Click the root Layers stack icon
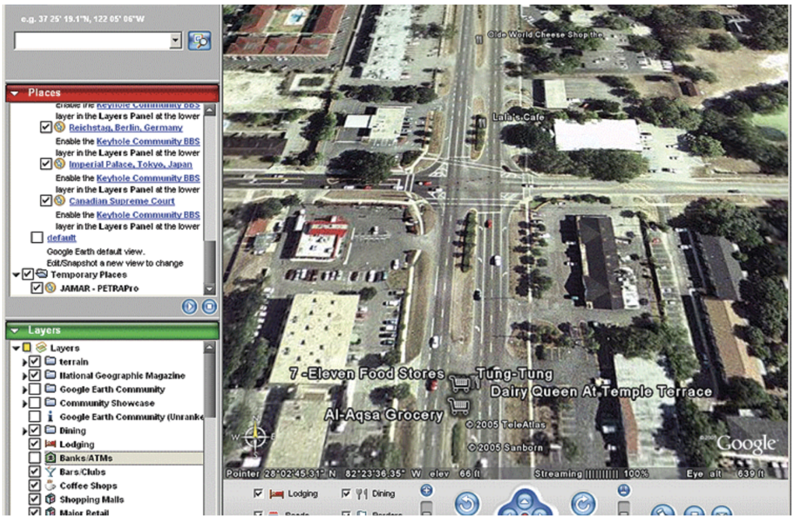The width and height of the screenshot is (797, 520). (x=41, y=348)
